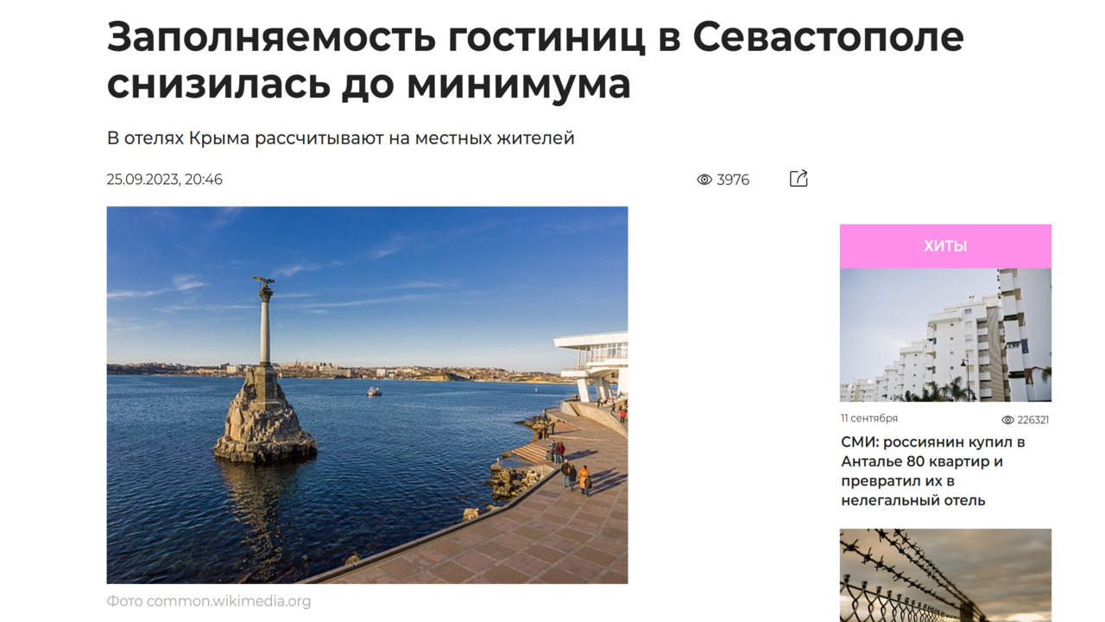The height and width of the screenshot is (622, 1105).
Task: Open the white apartment buildings thumbnail
Action: point(945,334)
